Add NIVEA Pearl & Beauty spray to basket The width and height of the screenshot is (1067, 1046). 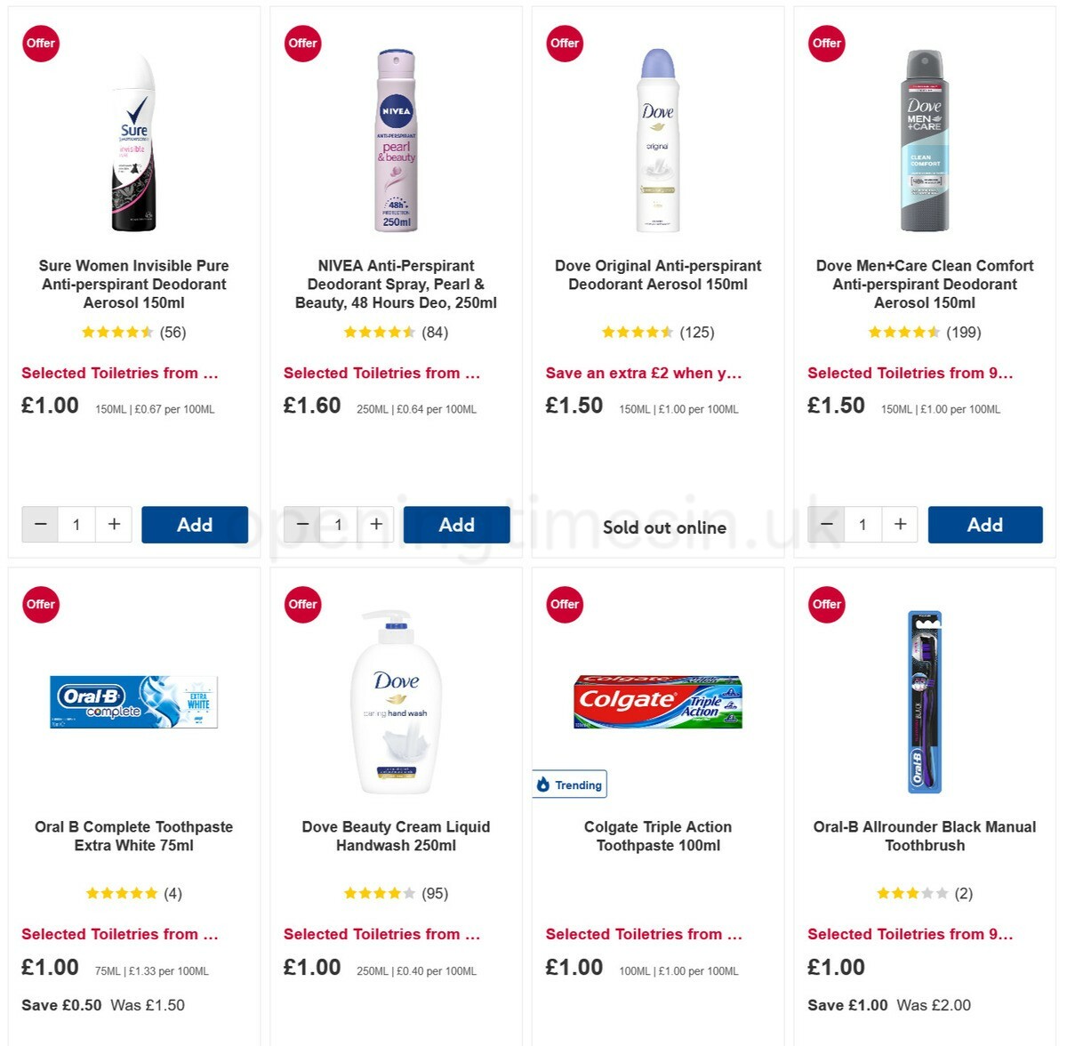[x=456, y=524]
